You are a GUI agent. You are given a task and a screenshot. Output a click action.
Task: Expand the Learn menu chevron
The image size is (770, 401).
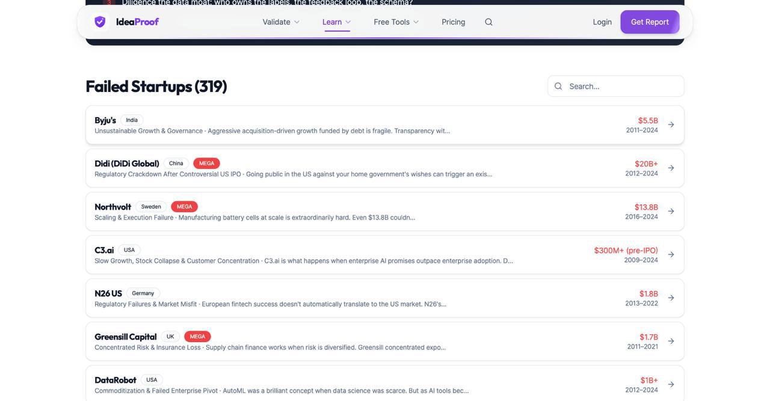pos(348,22)
